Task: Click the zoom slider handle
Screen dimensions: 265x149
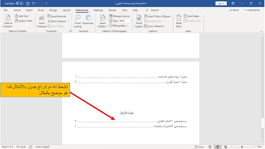Action: 242,147
